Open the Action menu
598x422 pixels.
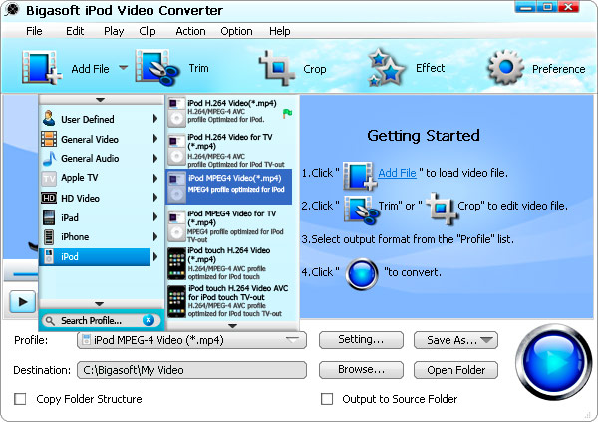coord(190,31)
